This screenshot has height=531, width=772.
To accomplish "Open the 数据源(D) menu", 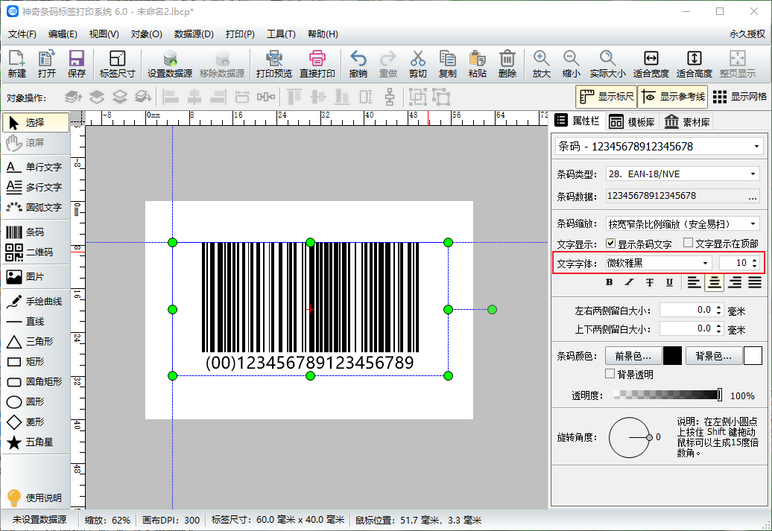I will (x=194, y=34).
